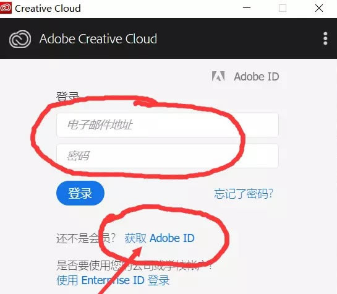
Task: Close the Creative Cloud window
Action: 319,9
